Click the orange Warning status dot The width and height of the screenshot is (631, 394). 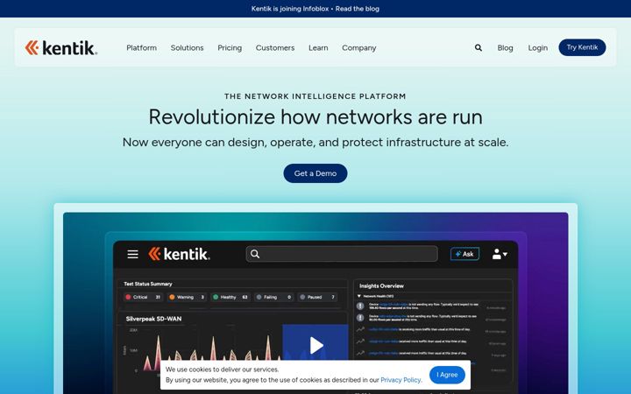[x=172, y=297]
